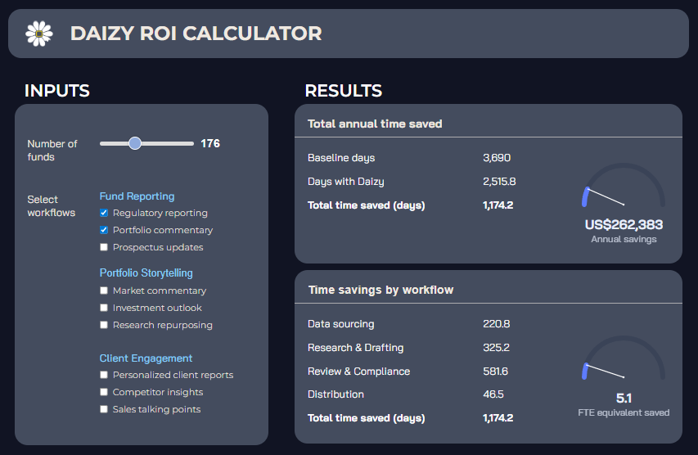Click the US$262,383 annual savings figure
Viewport: 698px width, 455px height.
point(624,224)
